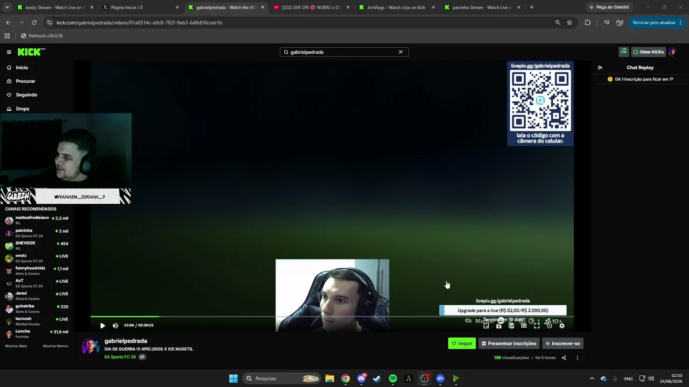Open the browser extensions puzzle icon
This screenshot has height=387, width=689.
pyautogui.click(x=587, y=23)
